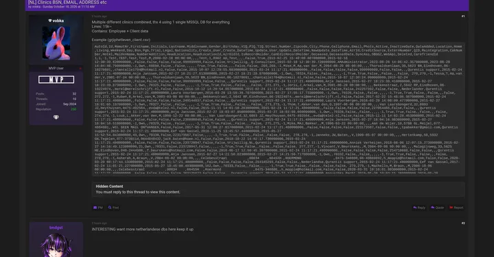Screen dimensions: 494x257
Task: Click the Find posts button
Action: 113,208
